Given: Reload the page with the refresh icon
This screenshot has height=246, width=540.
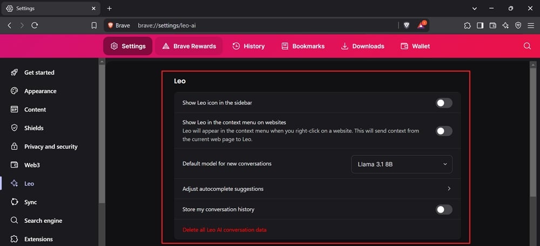Looking at the screenshot, I should [35, 25].
